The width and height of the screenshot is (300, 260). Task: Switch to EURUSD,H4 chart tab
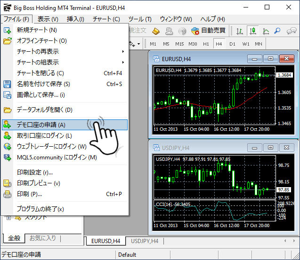click(x=106, y=241)
